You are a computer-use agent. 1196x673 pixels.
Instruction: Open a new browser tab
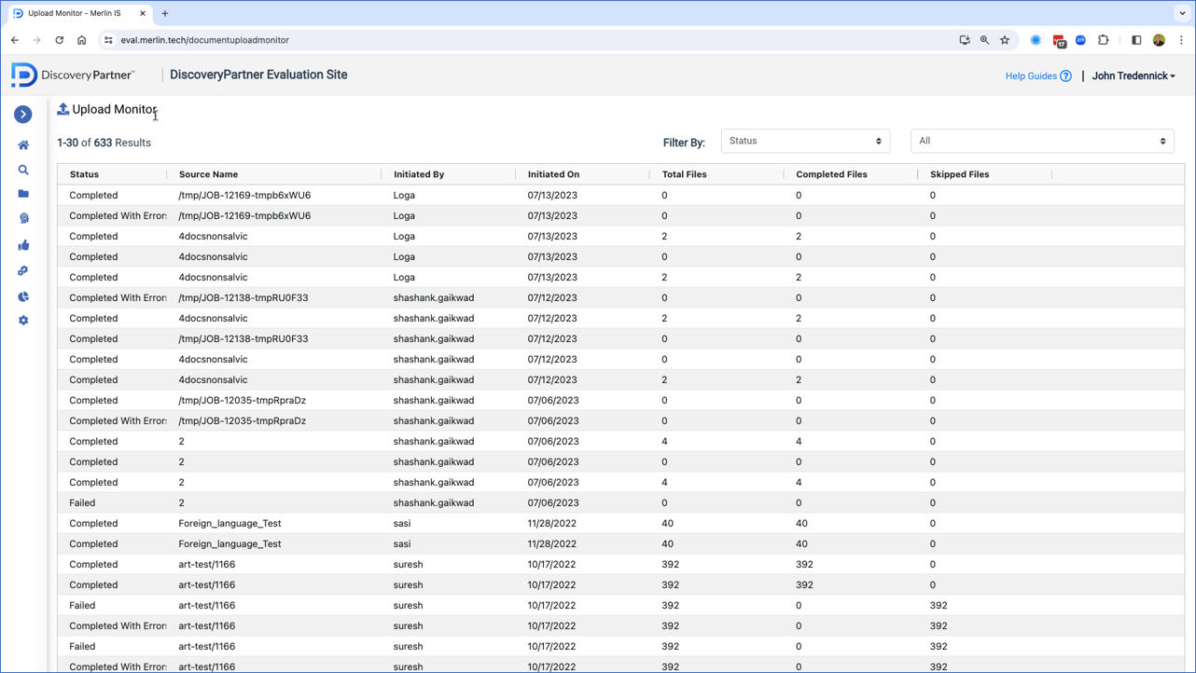pyautogui.click(x=165, y=13)
